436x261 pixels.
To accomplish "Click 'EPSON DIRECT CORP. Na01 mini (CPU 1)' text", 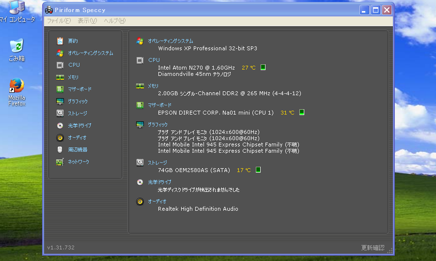I will [216, 113].
